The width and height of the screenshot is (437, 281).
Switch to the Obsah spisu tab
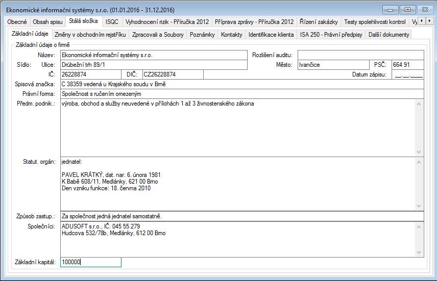pyautogui.click(x=47, y=22)
